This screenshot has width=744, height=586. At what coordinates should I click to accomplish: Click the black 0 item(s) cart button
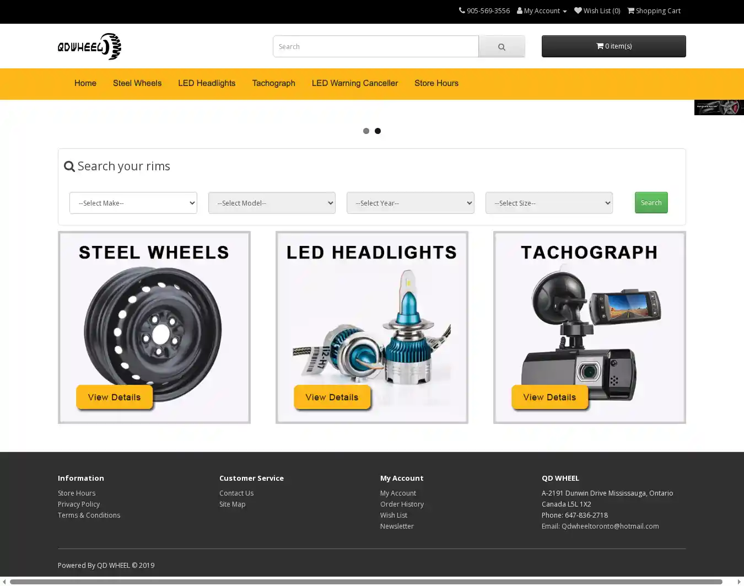click(613, 46)
